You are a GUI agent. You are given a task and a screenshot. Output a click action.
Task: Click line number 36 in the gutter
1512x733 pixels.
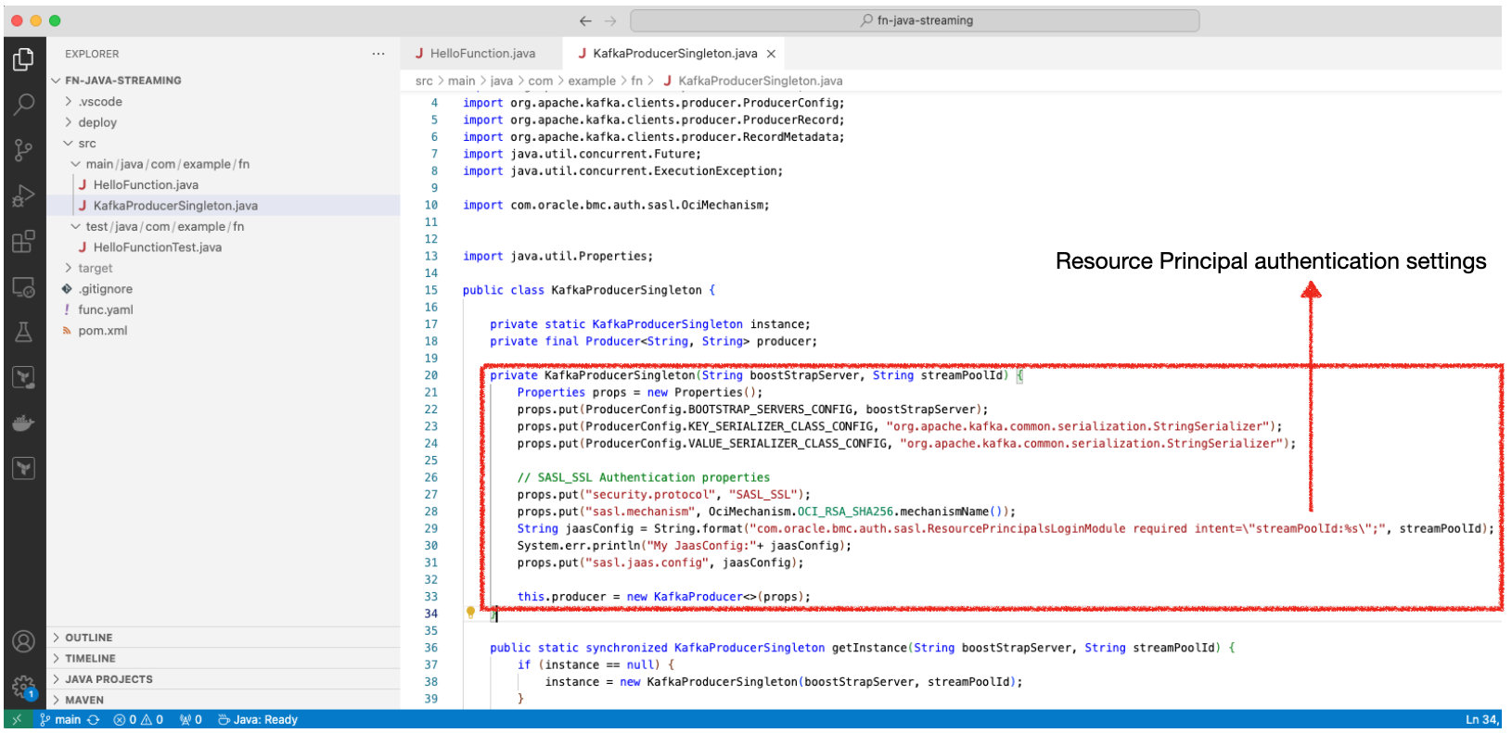(x=430, y=648)
